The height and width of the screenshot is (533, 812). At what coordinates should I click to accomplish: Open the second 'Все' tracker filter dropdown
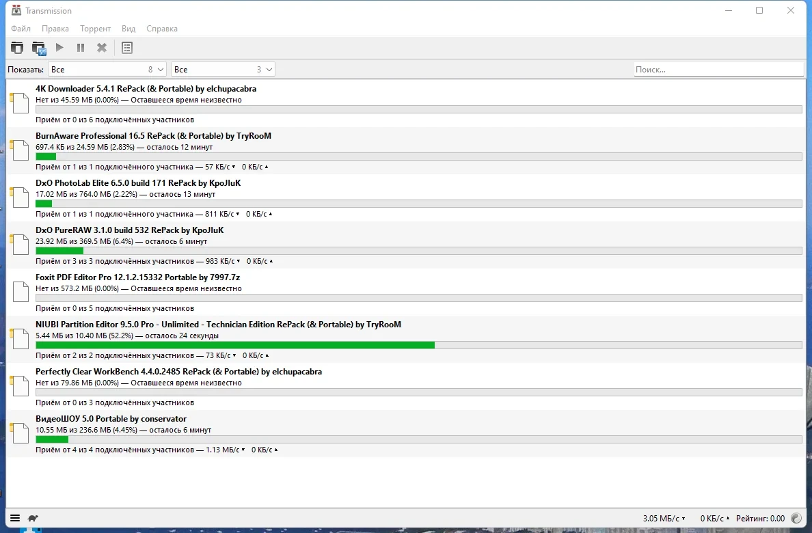224,70
